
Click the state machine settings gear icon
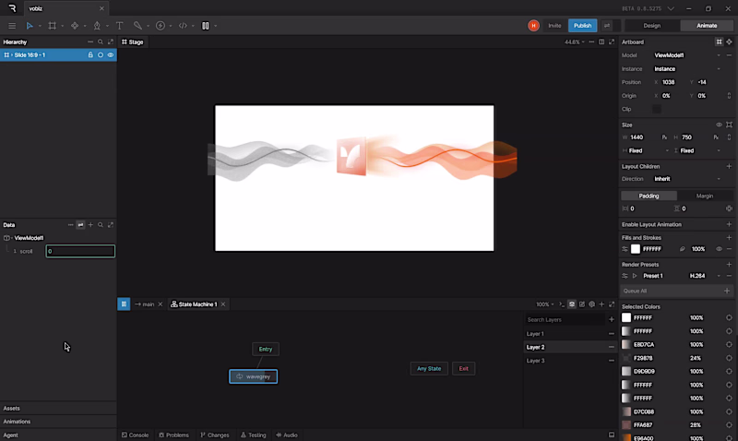pyautogui.click(x=591, y=304)
